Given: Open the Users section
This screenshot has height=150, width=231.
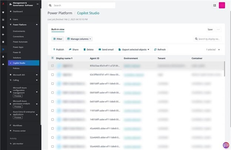Looking at the screenshot, I should pos(15,20).
